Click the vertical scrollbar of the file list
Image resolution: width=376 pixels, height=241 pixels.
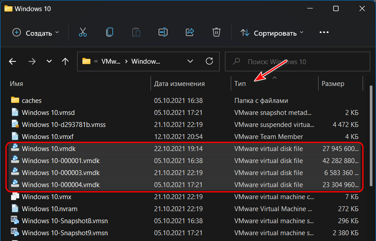[371, 135]
